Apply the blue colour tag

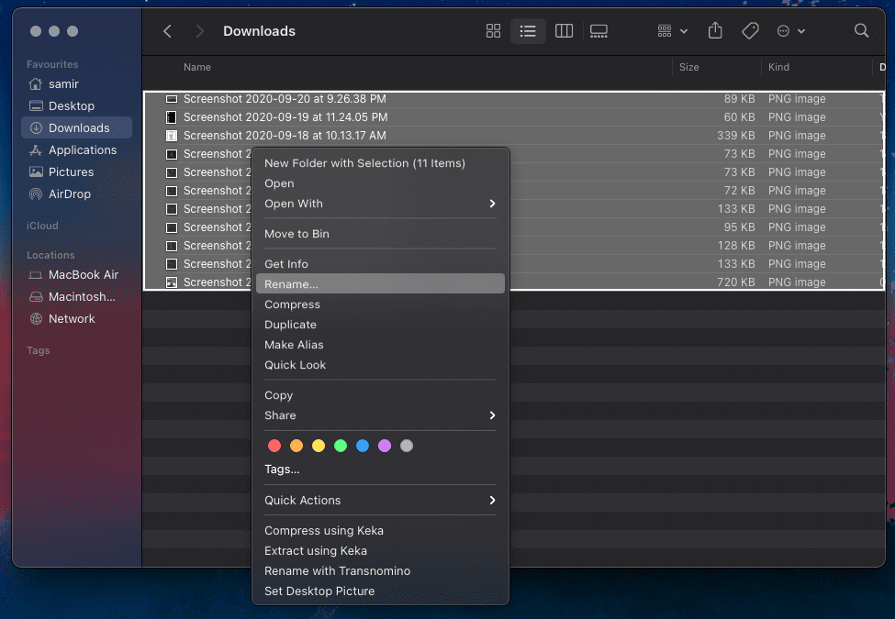363,446
